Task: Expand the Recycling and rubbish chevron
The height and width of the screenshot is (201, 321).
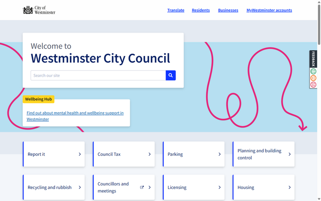Action: point(80,188)
